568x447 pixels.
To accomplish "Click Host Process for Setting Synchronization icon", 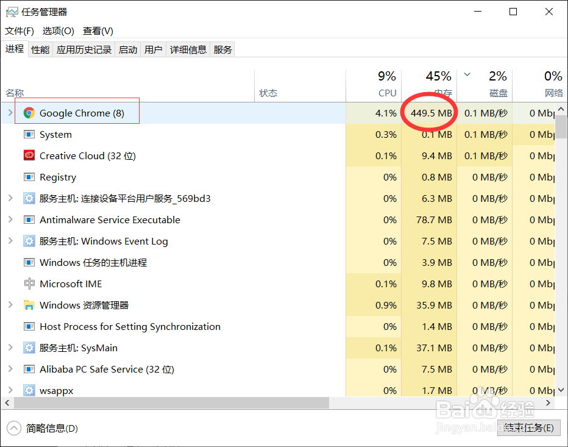I will pos(29,326).
